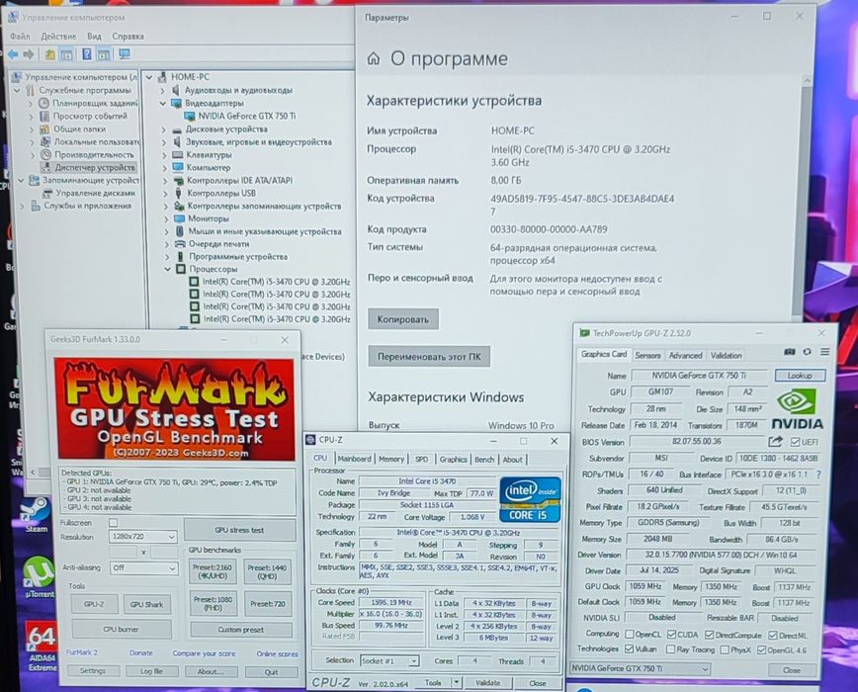Screen dimensions: 858x692
Task: Expand Службы и приложения in left tree
Action: [22, 207]
